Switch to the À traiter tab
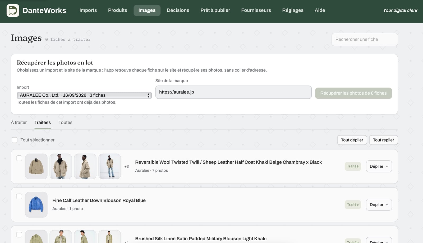Viewport: 423px width, 243px height. point(19,123)
